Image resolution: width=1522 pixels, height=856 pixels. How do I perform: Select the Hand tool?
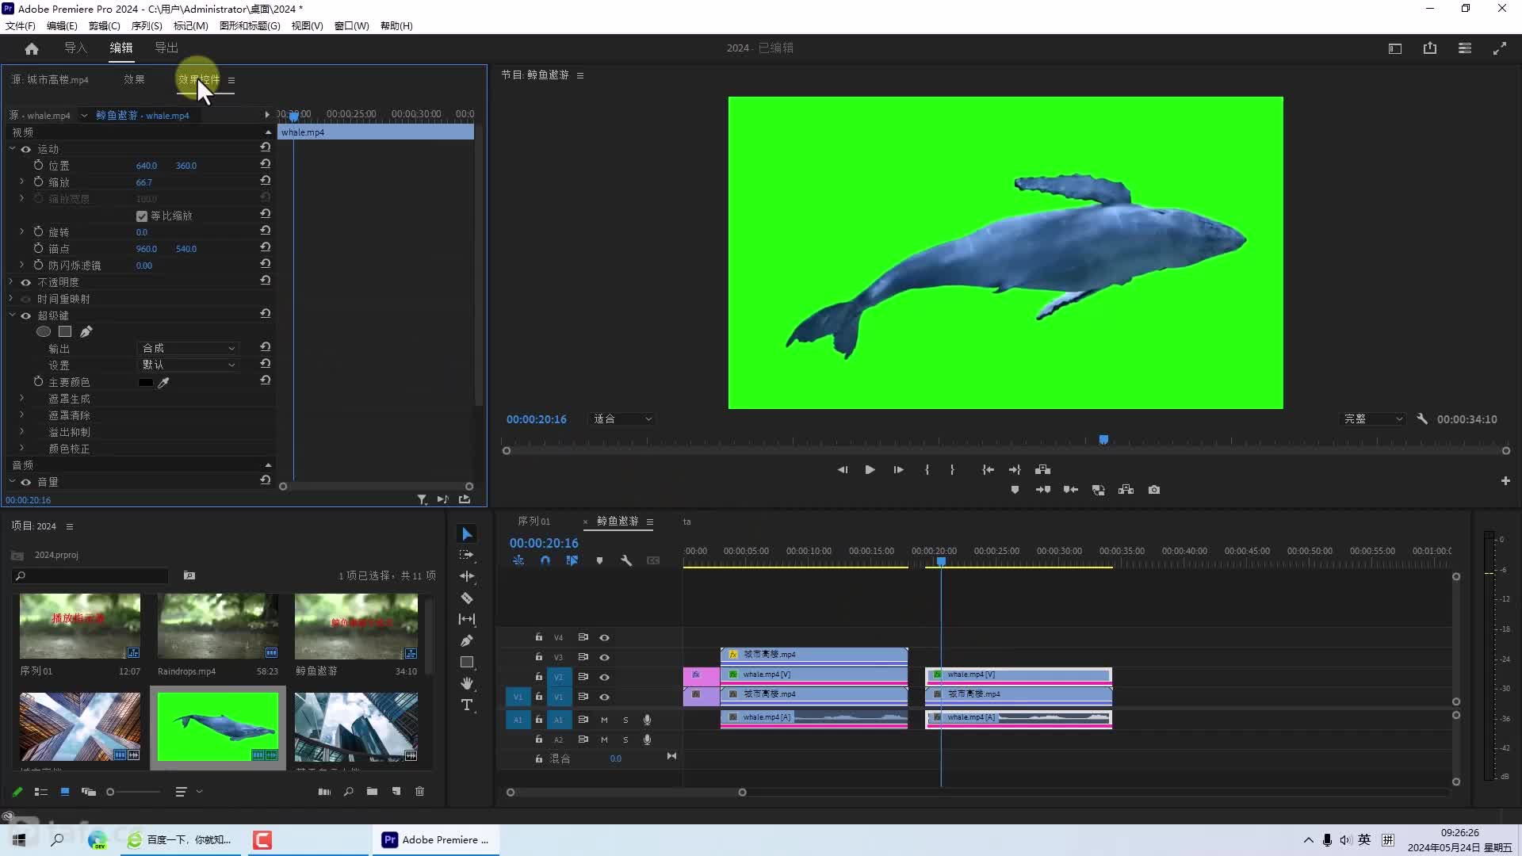[467, 683]
